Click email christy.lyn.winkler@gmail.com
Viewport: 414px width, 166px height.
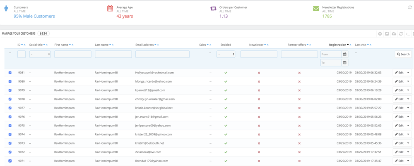point(155,99)
